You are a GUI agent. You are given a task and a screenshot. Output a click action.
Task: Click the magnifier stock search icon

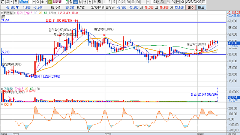coord(38,2)
